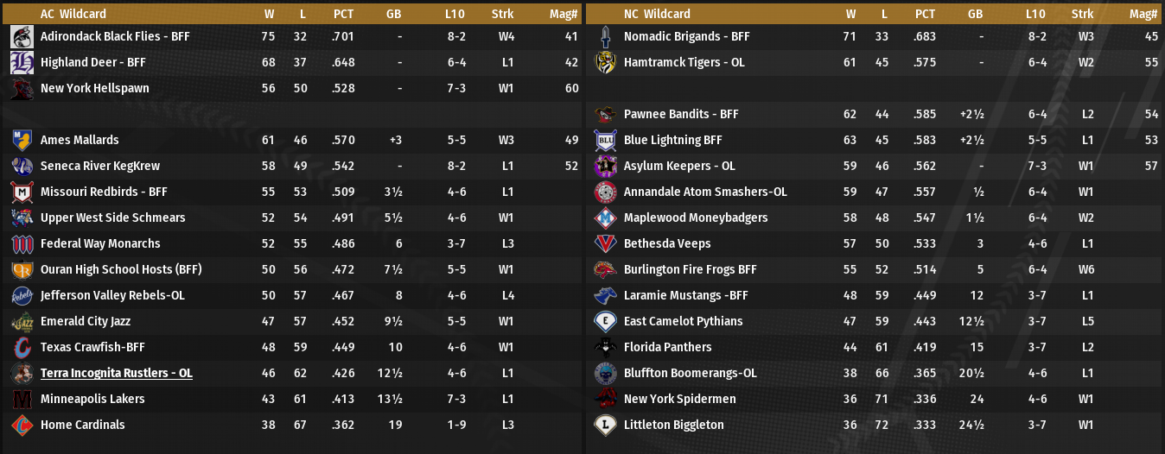Open the Seneca River KegKrew team page
Image resolution: width=1165 pixels, height=454 pixels.
click(x=99, y=166)
